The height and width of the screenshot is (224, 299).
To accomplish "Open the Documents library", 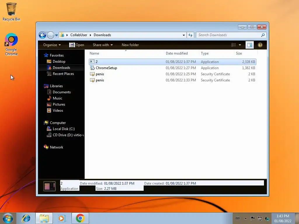I will pos(62,92).
